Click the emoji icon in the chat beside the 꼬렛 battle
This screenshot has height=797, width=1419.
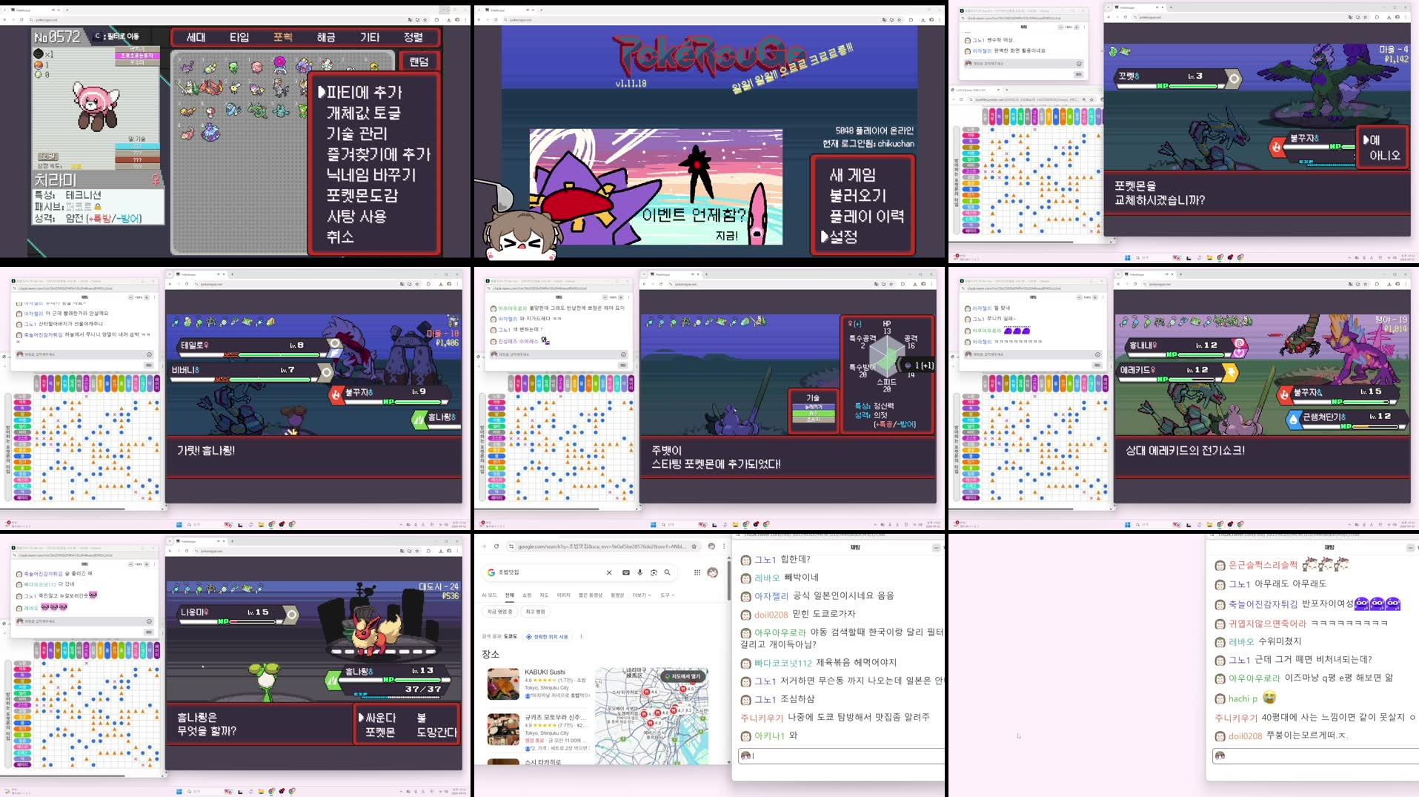[x=1078, y=64]
